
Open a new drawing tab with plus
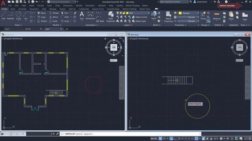pyautogui.click(x=67, y=29)
